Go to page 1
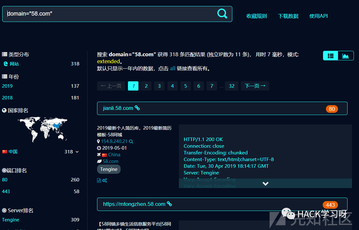 click(133, 86)
